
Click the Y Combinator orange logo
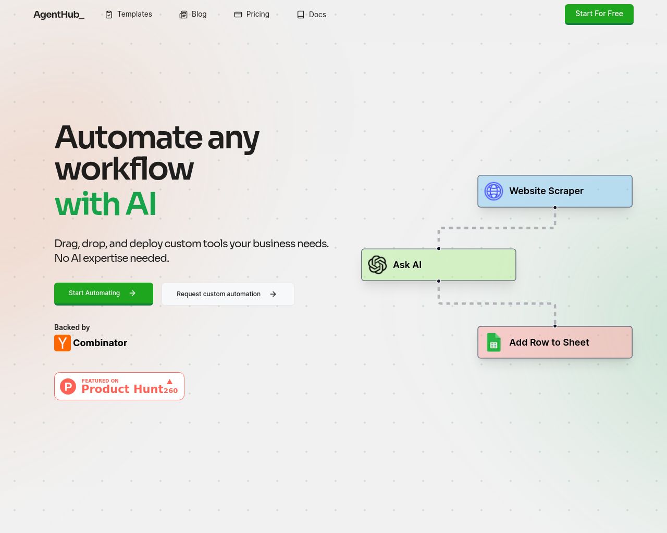pos(63,343)
